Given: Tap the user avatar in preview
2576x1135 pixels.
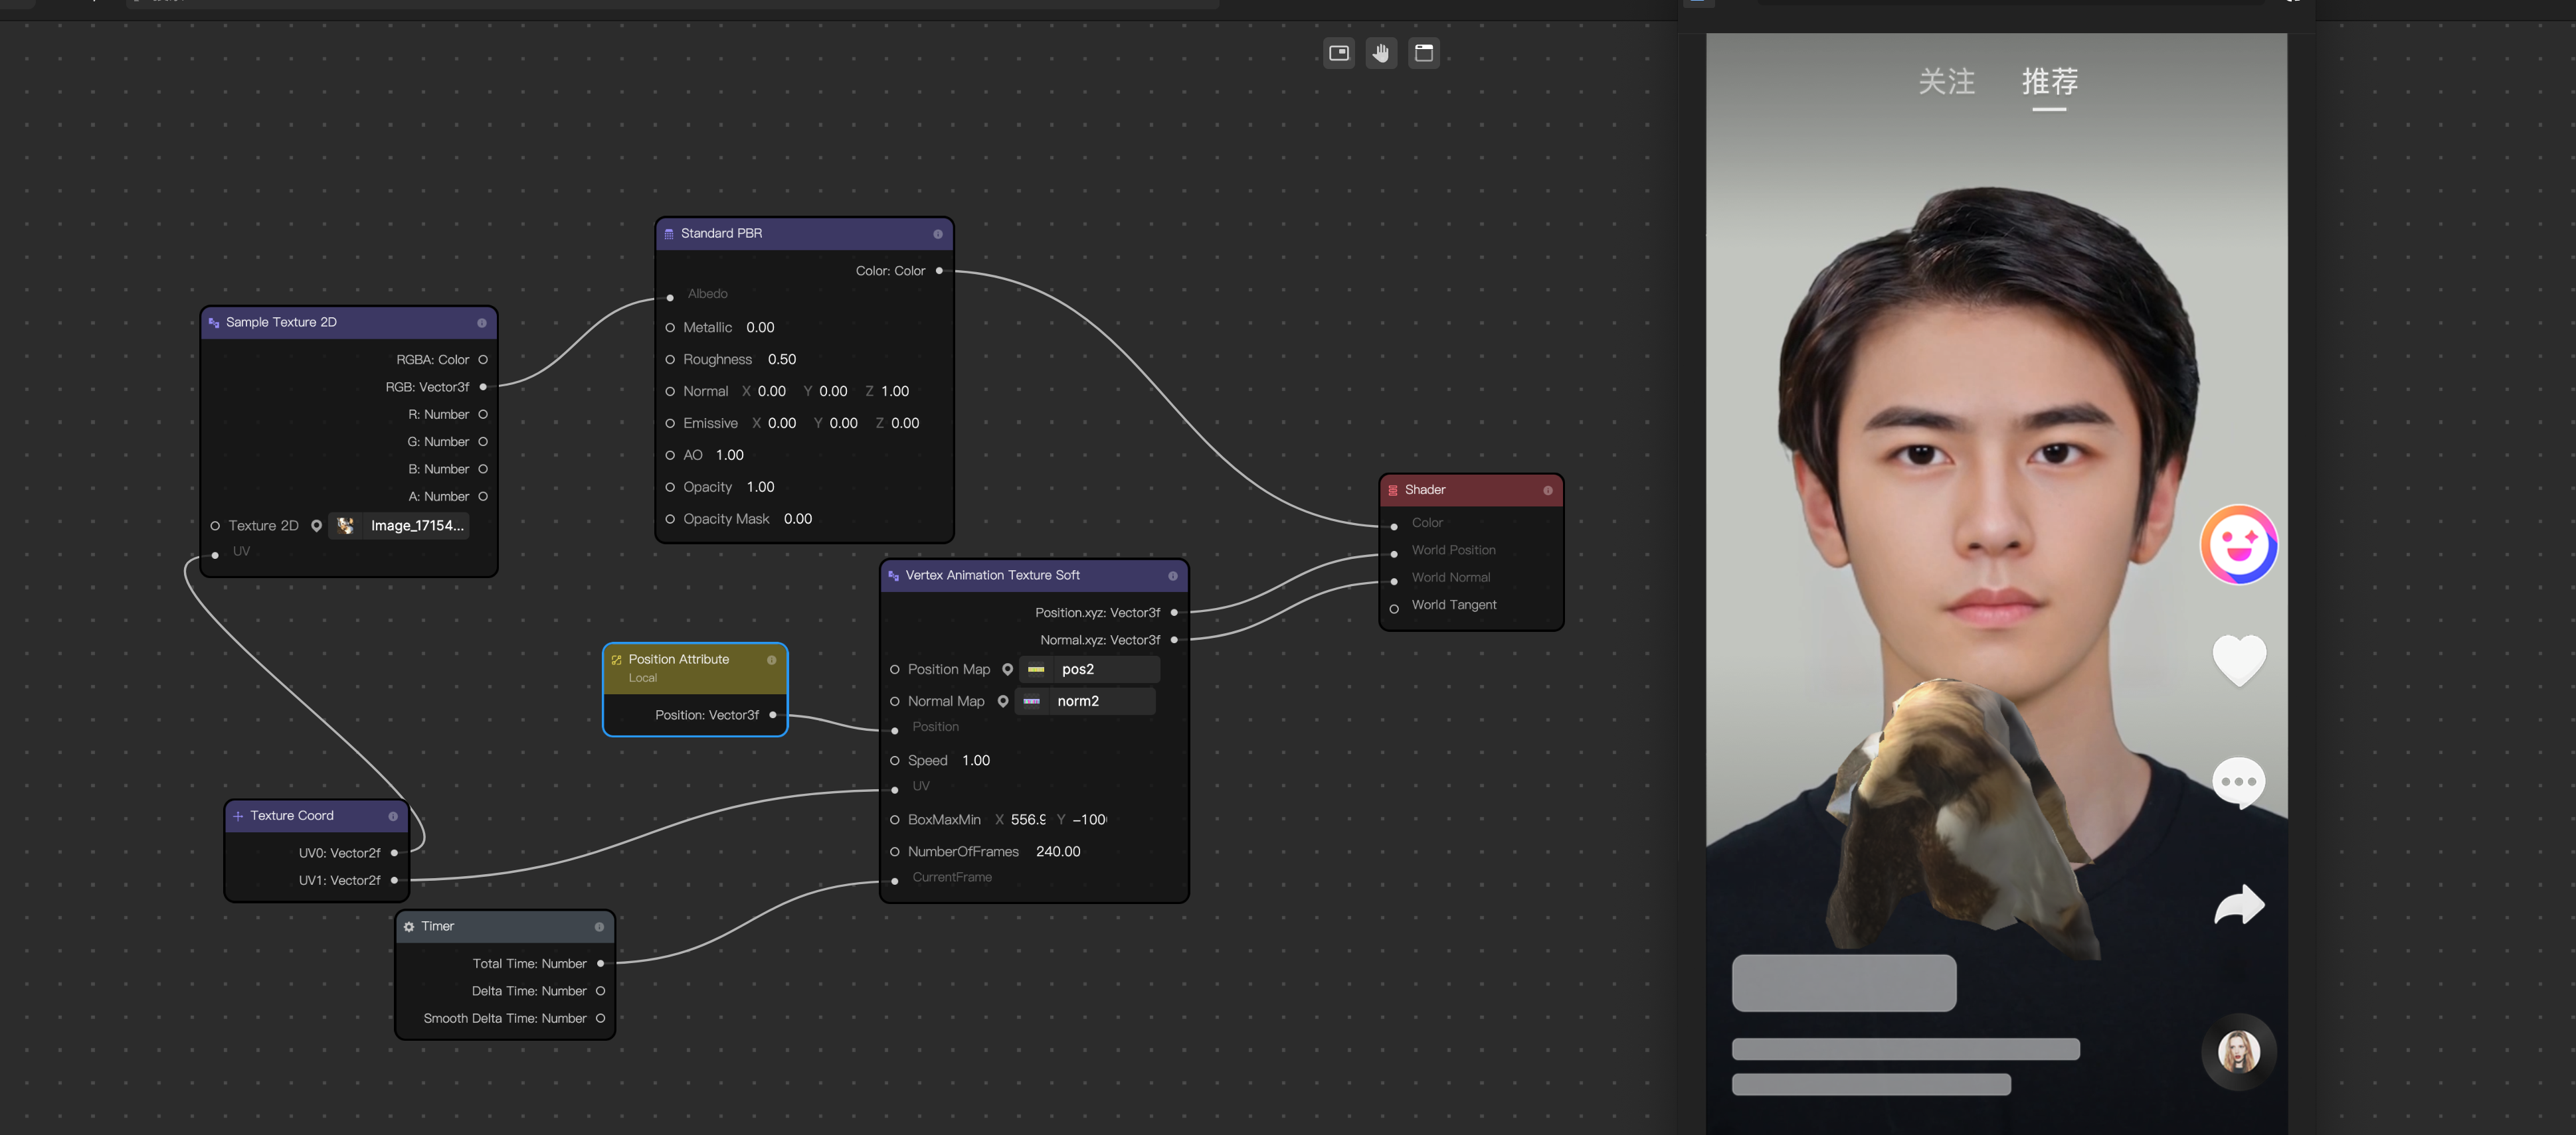Looking at the screenshot, I should (x=2239, y=1052).
